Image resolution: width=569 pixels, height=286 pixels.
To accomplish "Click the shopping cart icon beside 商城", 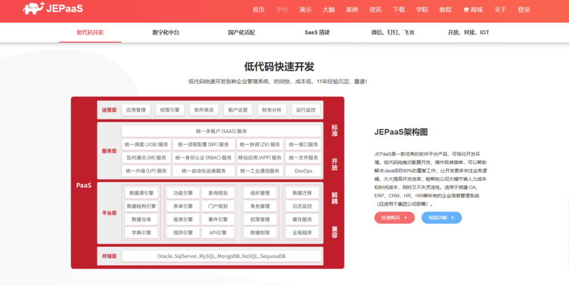I will [x=466, y=10].
